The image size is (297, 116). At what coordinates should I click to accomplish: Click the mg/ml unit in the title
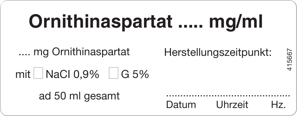coord(236,22)
